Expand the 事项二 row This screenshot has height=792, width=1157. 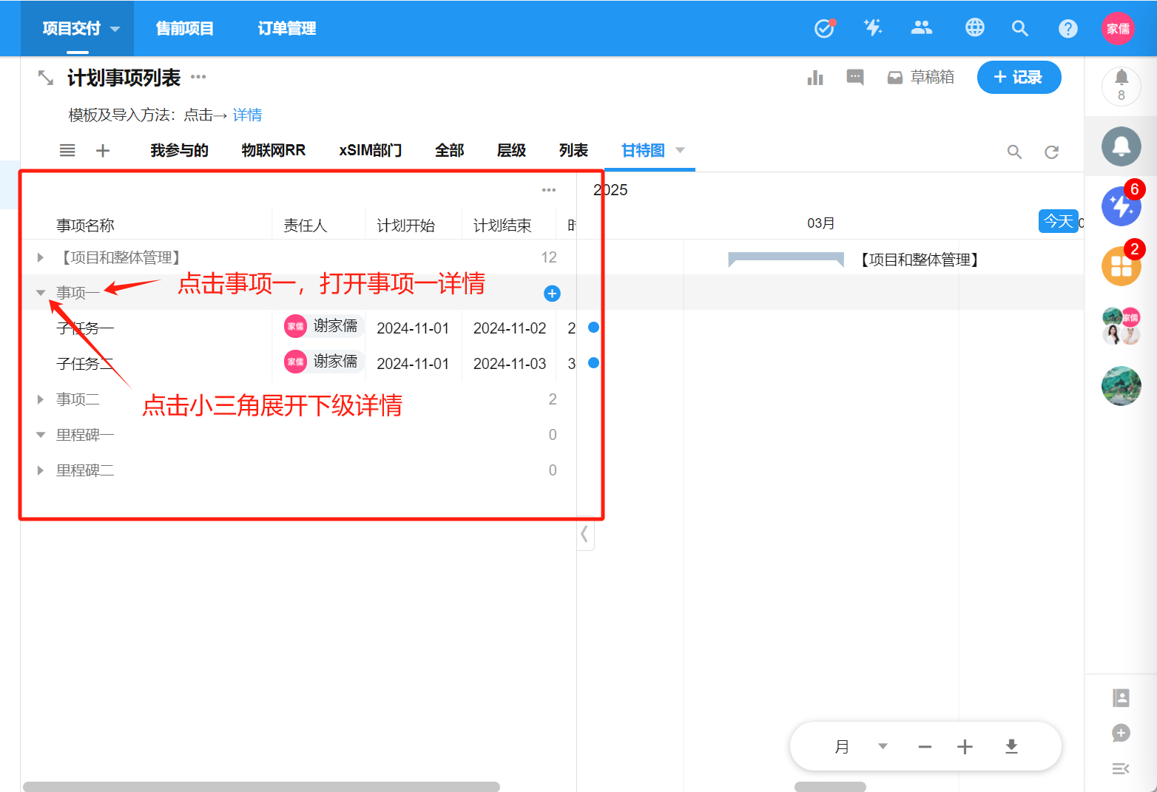41,399
